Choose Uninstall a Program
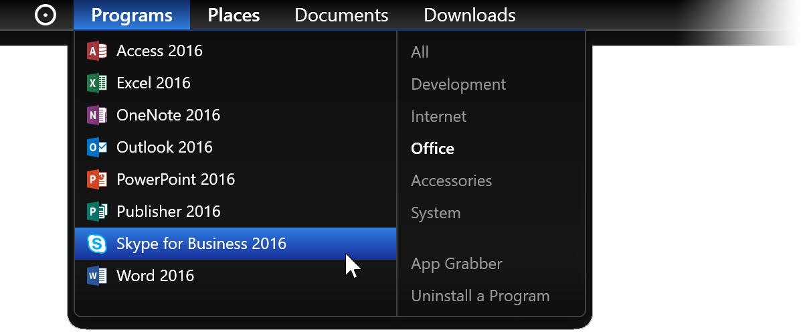The width and height of the screenshot is (801, 332). click(480, 297)
